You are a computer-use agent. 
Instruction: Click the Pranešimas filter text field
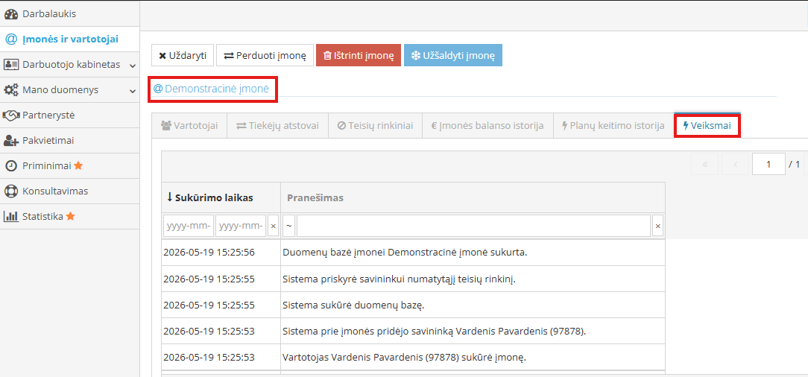coord(473,226)
